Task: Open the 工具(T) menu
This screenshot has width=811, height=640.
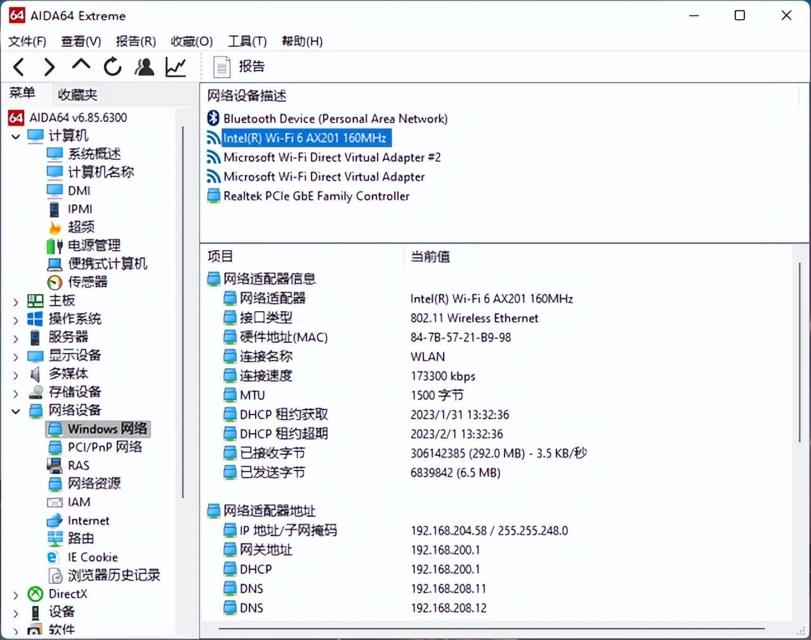Action: coord(247,41)
